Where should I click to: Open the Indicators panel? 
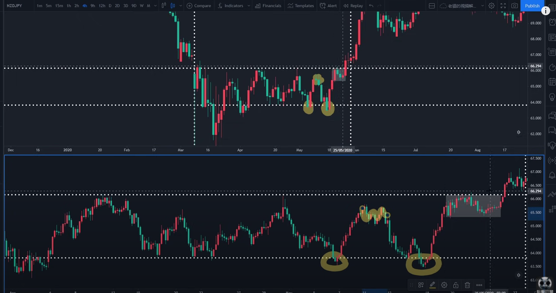(x=230, y=6)
